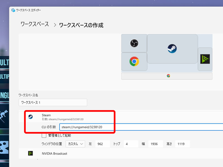Click the 幅 field showing 1936
223x167 pixels.
pyautogui.click(x=156, y=144)
